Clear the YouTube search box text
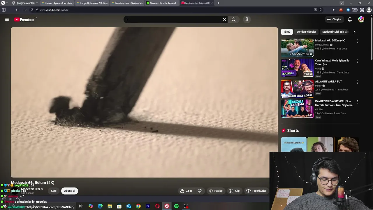 (x=224, y=20)
